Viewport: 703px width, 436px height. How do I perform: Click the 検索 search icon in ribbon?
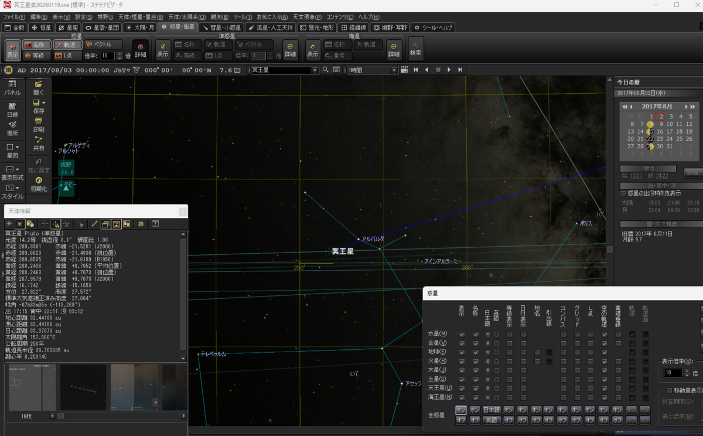pyautogui.click(x=415, y=50)
